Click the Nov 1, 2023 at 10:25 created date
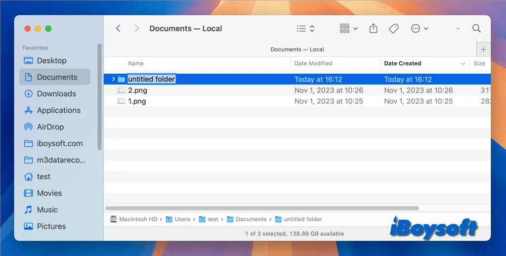 pyautogui.click(x=418, y=101)
